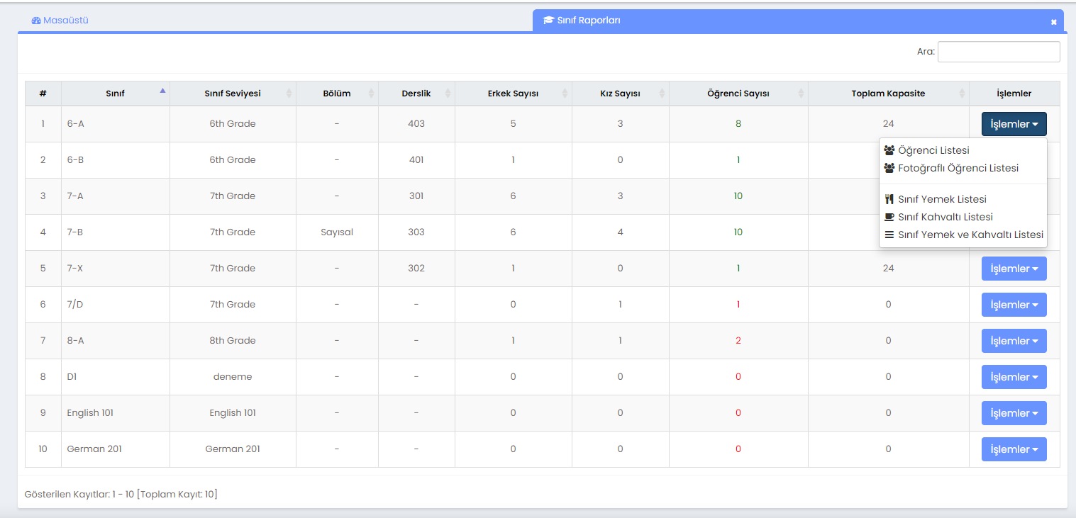The width and height of the screenshot is (1076, 518).
Task: Click the German 201 class name cell
Action: [116, 449]
